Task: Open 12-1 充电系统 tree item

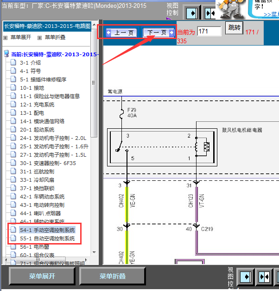Action: (x=37, y=105)
